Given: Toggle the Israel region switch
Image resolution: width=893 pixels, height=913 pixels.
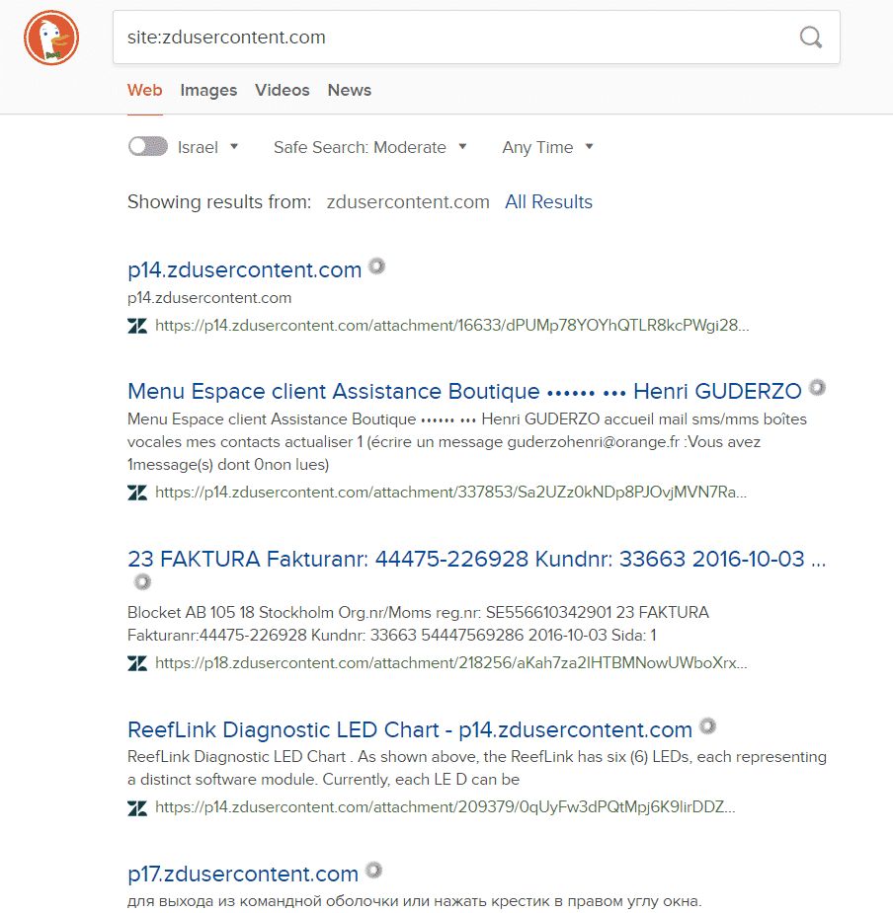Looking at the screenshot, I should point(148,147).
